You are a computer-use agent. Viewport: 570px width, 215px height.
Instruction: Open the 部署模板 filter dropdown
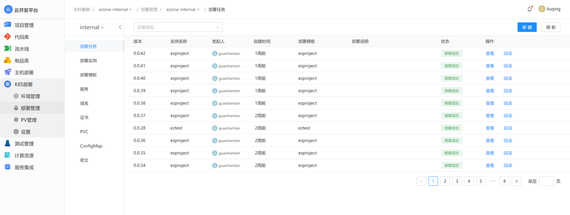(178, 27)
